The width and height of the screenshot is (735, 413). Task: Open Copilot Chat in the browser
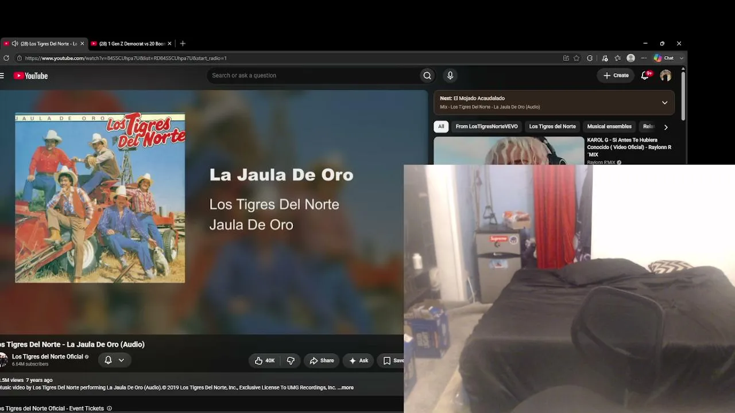[x=664, y=58]
